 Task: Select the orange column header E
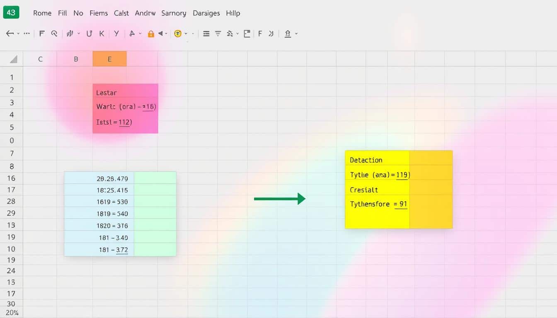point(109,59)
